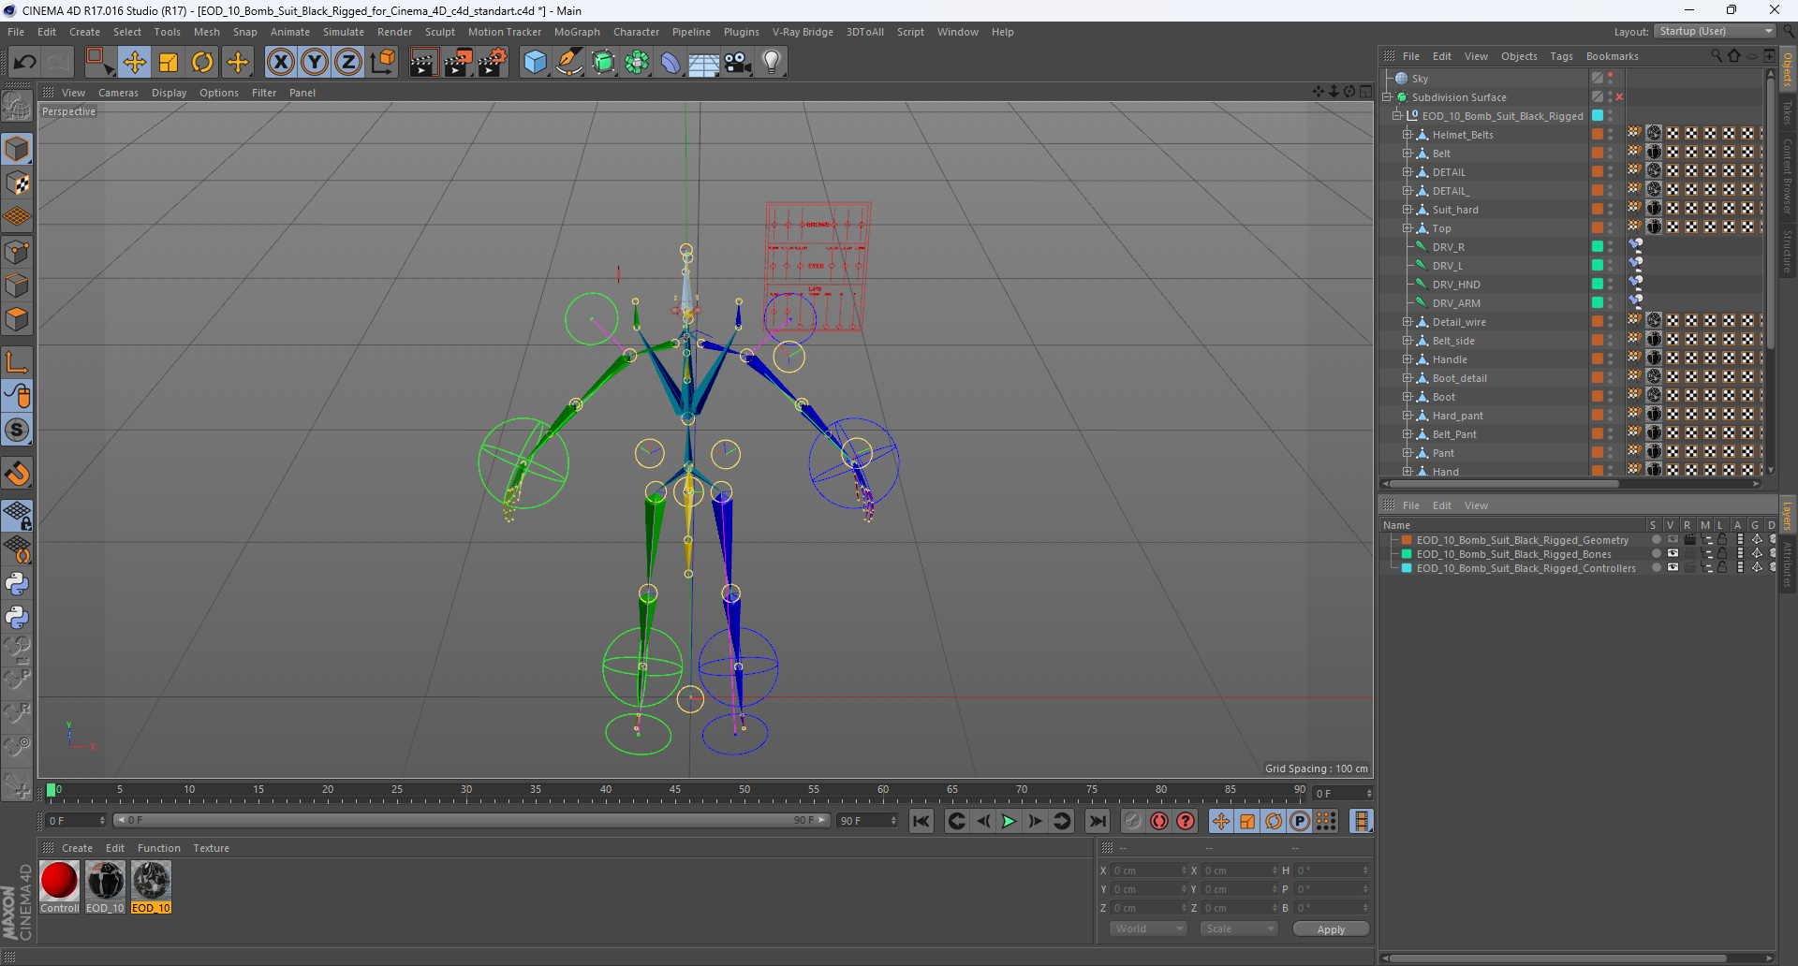
Task: Open the timeline film strip icon
Action: point(1362,821)
